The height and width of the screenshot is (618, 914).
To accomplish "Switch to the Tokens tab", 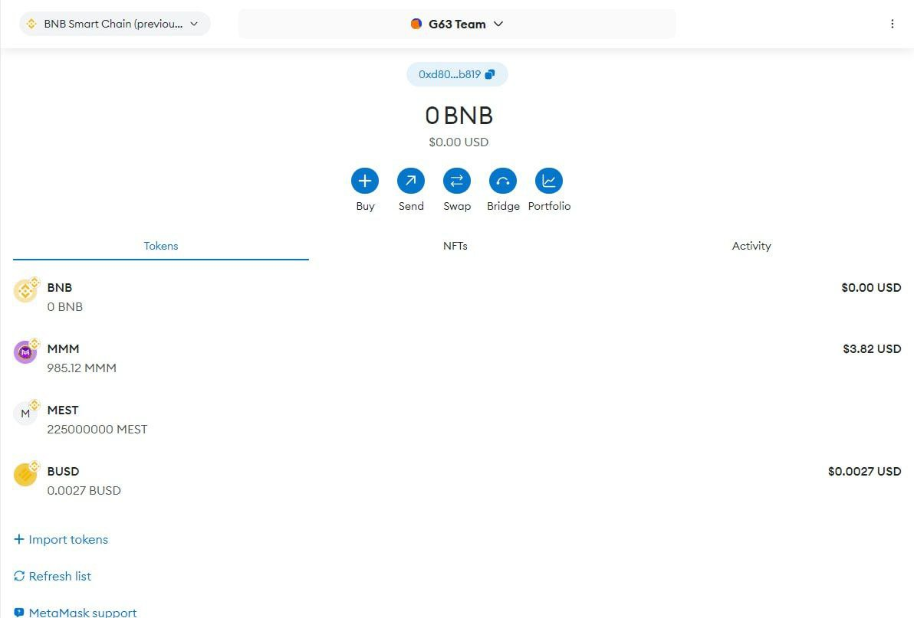I will pyautogui.click(x=161, y=246).
